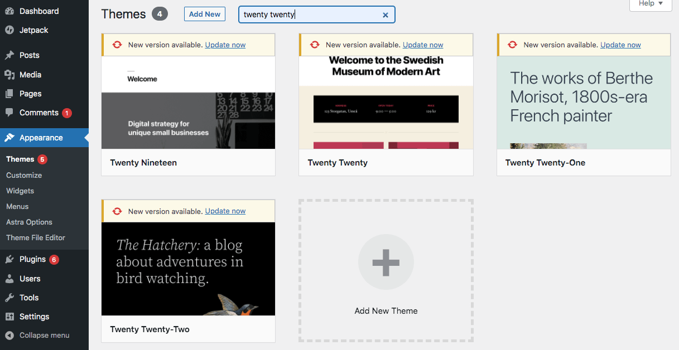Open the Customize menu entry
This screenshot has width=679, height=350.
tap(23, 175)
